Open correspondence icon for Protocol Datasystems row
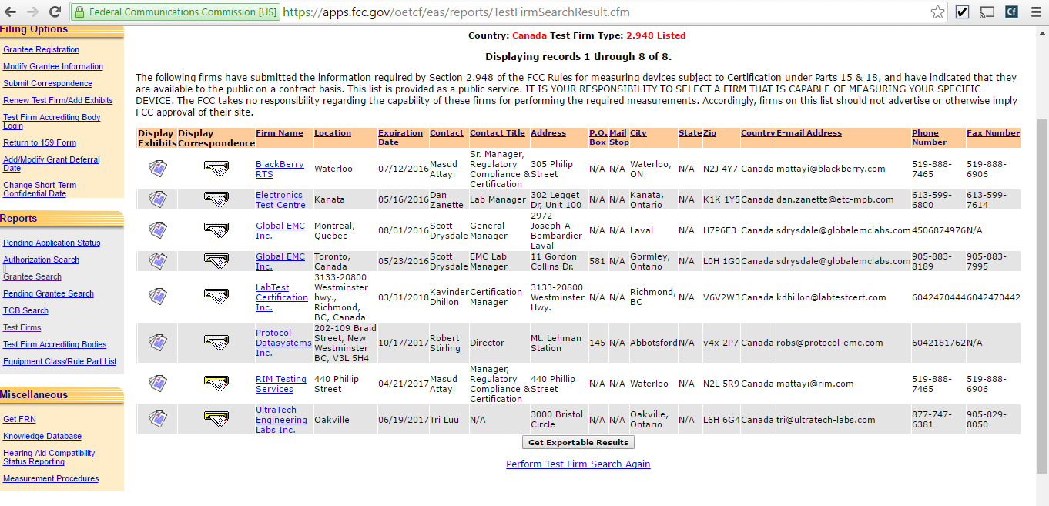Image resolution: width=1049 pixels, height=506 pixels. (216, 342)
